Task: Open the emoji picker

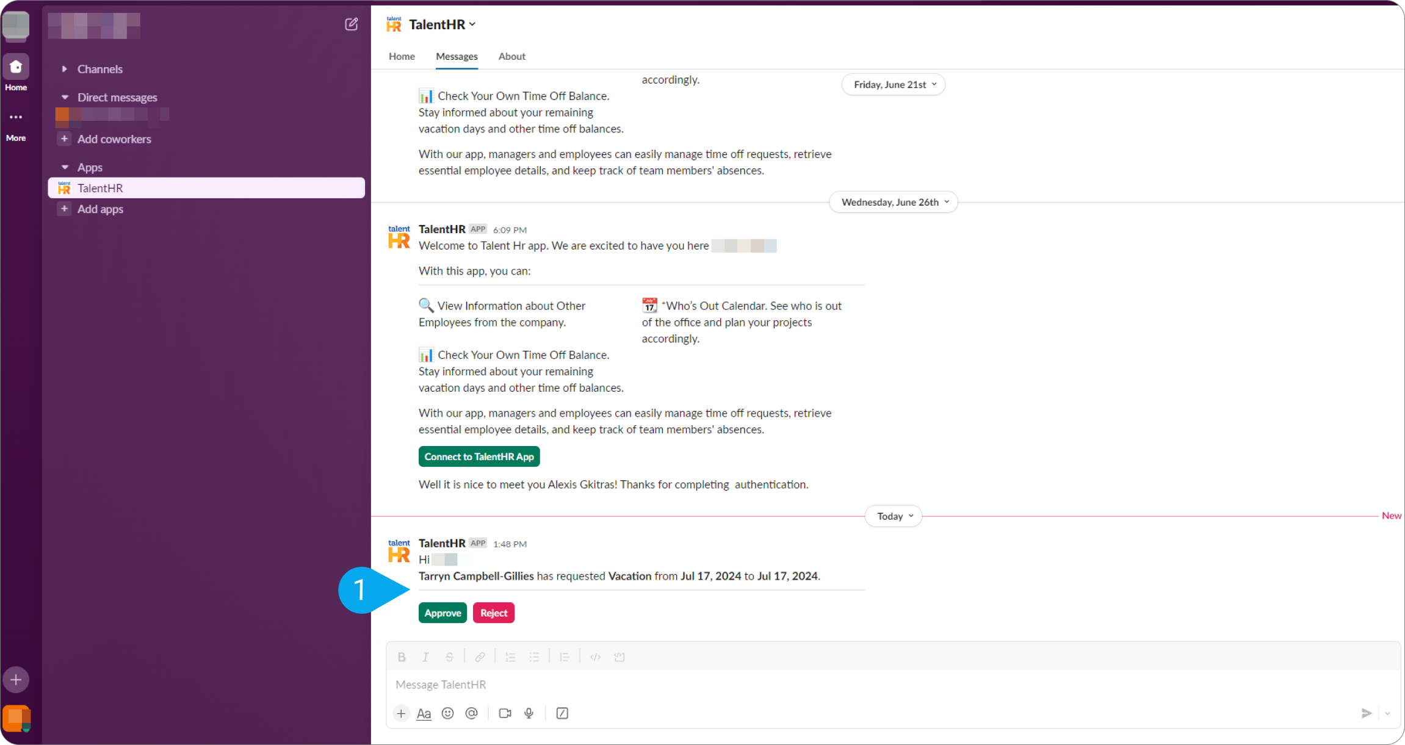Action: coord(447,713)
